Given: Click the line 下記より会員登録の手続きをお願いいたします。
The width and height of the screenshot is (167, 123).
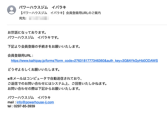Looking at the screenshot, I should point(44,47).
